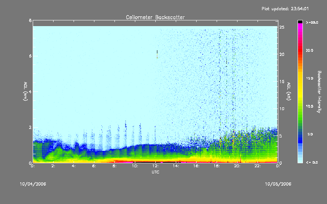Click the "10.0" colorbar value
The height and width of the screenshot is (204, 327).
coord(309,106)
